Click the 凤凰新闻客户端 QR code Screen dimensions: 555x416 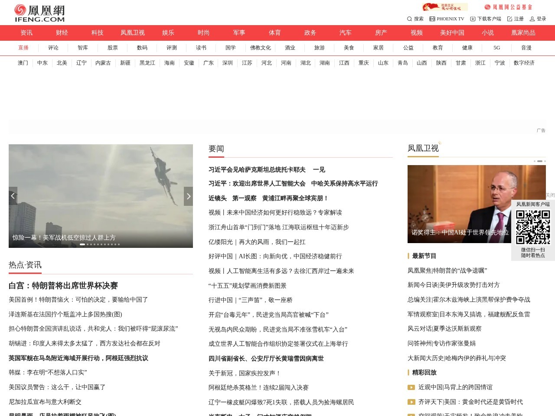click(x=533, y=227)
